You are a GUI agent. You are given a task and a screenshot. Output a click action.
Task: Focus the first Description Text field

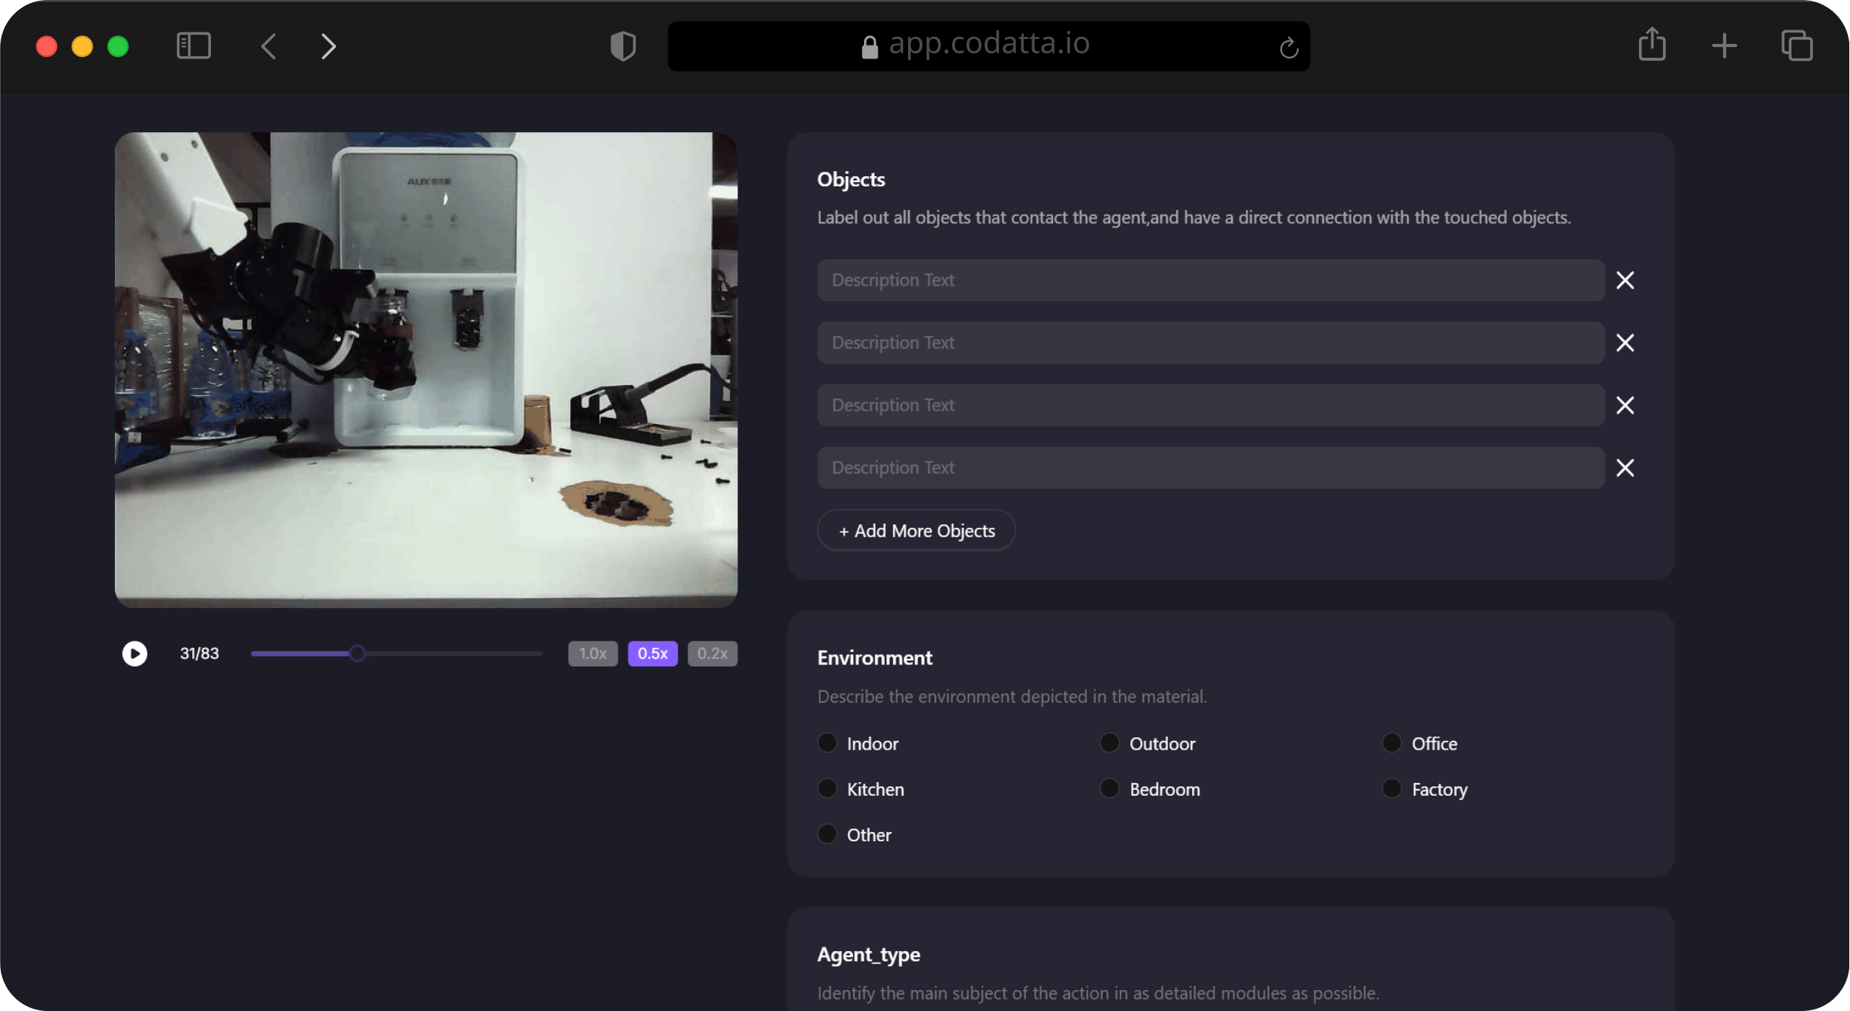[x=1211, y=280]
